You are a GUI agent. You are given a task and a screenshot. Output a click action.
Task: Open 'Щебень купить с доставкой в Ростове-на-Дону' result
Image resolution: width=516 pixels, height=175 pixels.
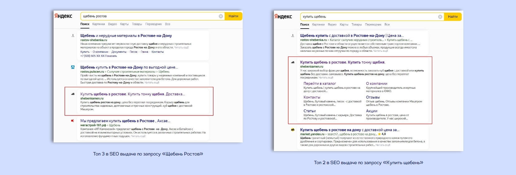(352, 36)
